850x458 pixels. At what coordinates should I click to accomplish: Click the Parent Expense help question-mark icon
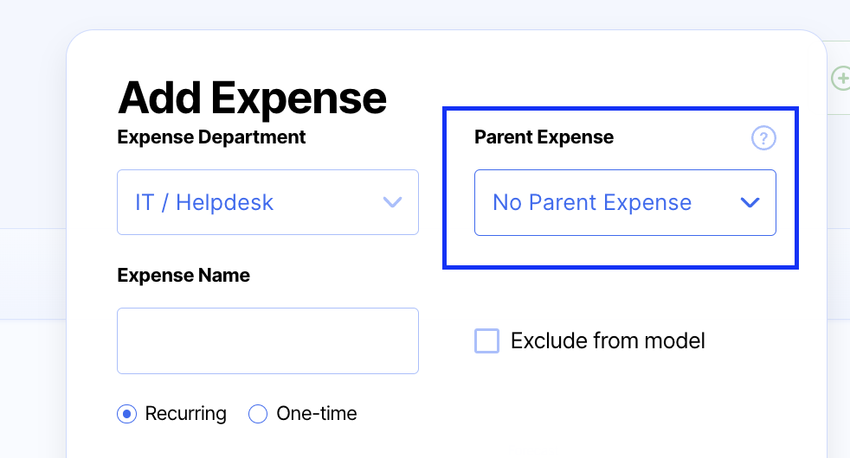click(x=763, y=138)
